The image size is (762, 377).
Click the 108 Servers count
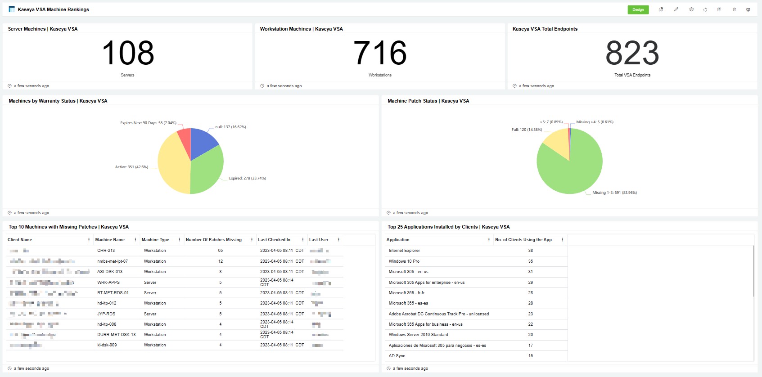128,53
